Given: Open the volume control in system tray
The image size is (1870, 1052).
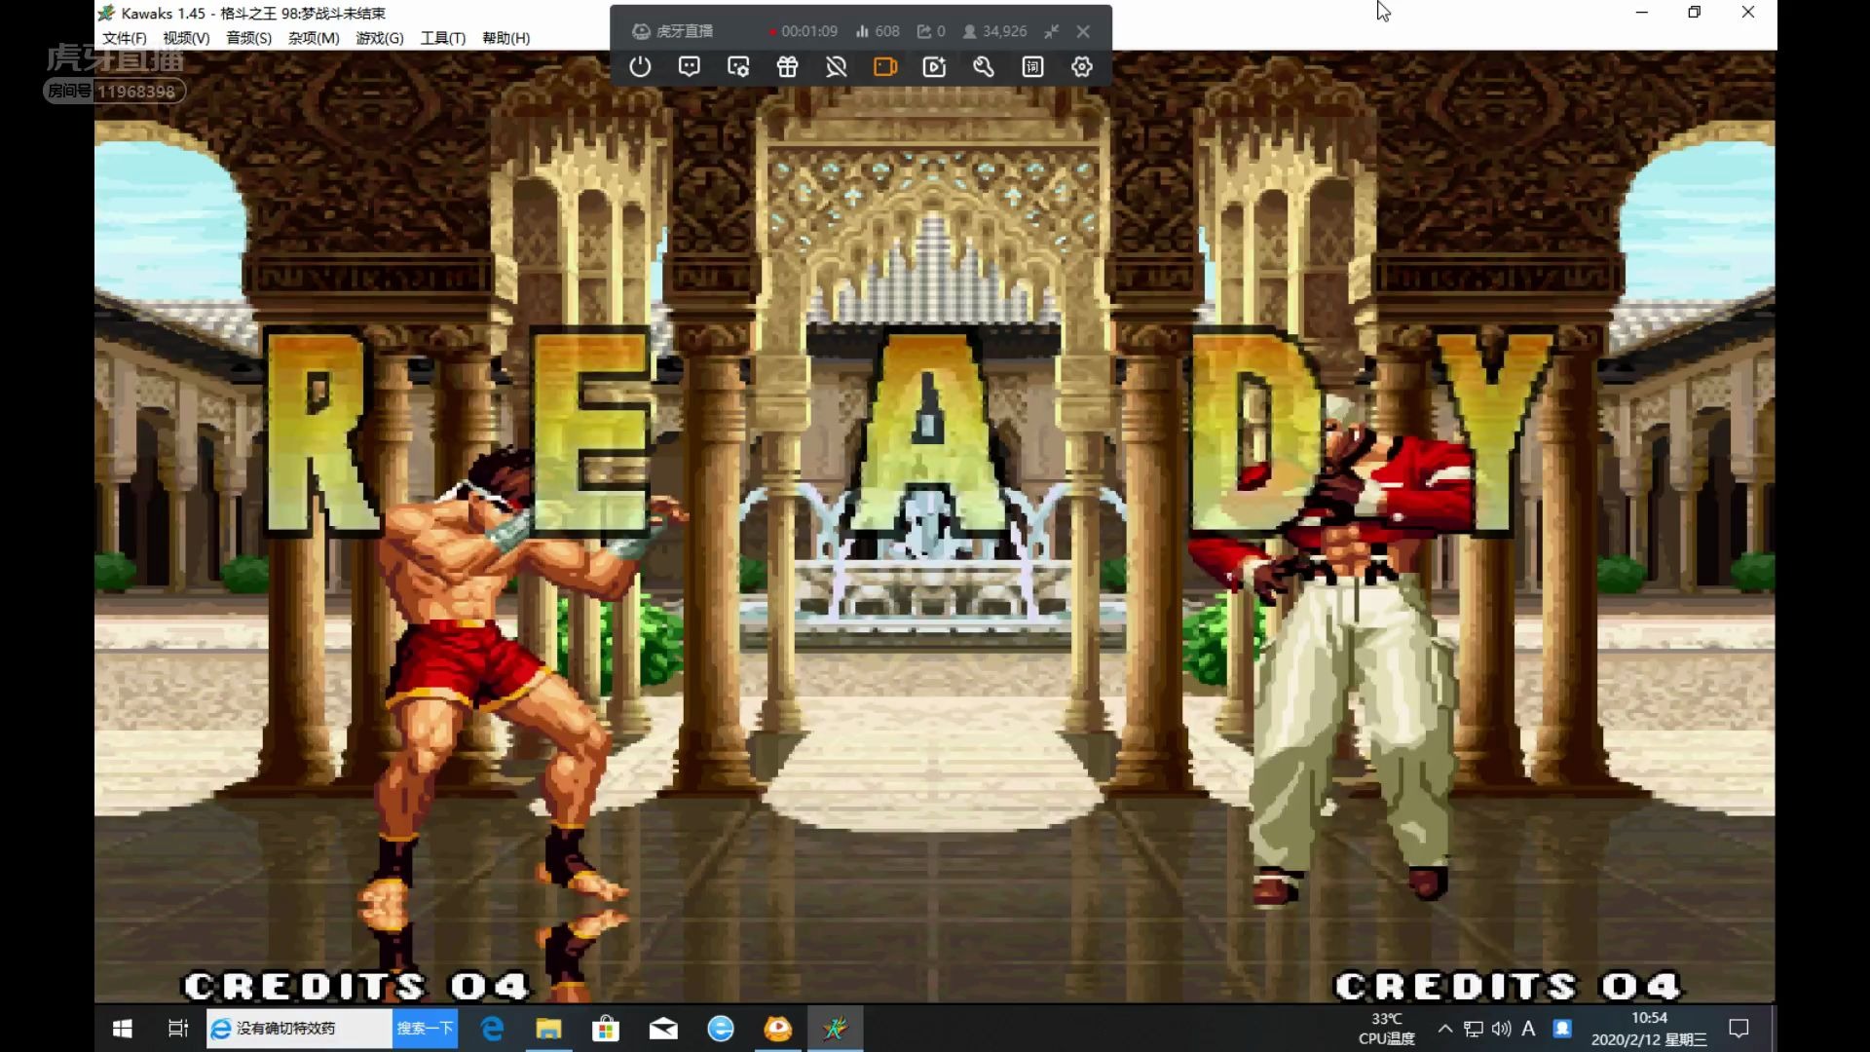Looking at the screenshot, I should pos(1501,1029).
